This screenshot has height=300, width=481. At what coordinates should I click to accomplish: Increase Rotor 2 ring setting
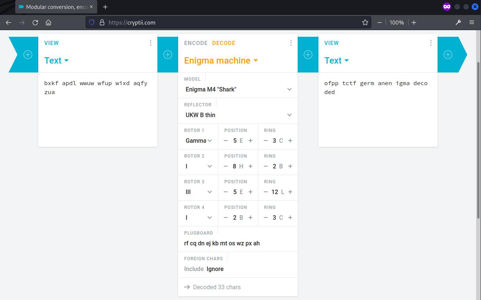290,166
